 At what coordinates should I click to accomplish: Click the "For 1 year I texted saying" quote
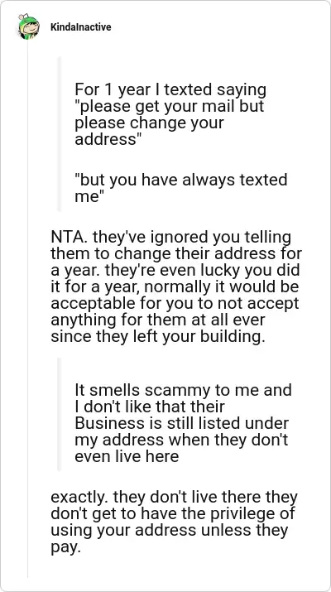(x=170, y=90)
